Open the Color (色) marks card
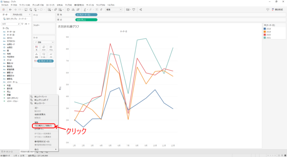The width and height of the screenshot is (287, 157). (x=36, y=48)
